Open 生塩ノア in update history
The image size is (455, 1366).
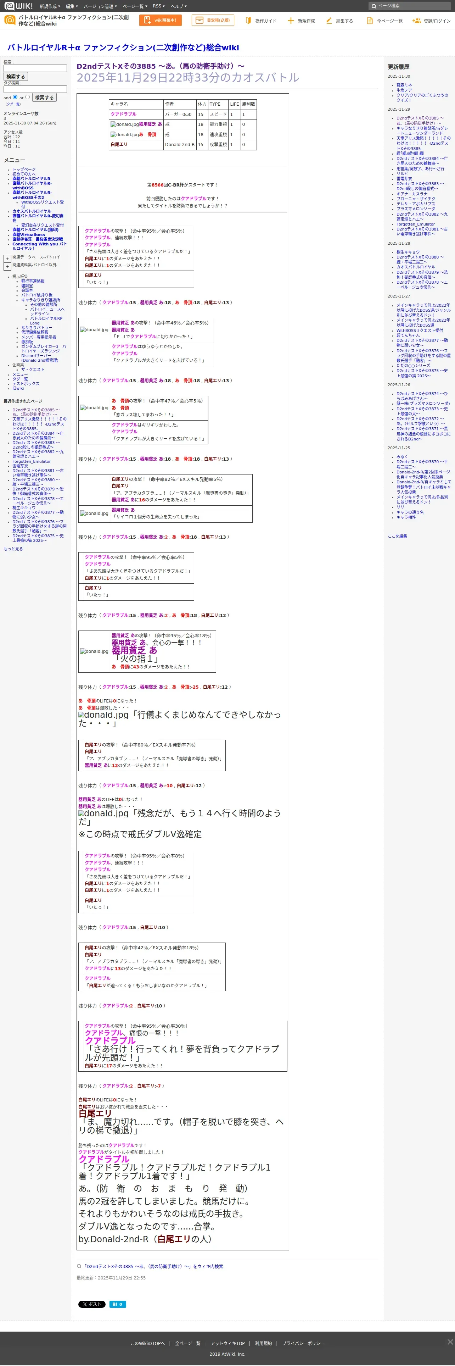tap(404, 90)
